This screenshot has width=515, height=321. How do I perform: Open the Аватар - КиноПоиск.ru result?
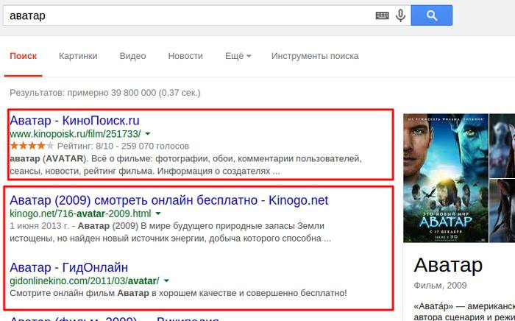click(x=74, y=120)
